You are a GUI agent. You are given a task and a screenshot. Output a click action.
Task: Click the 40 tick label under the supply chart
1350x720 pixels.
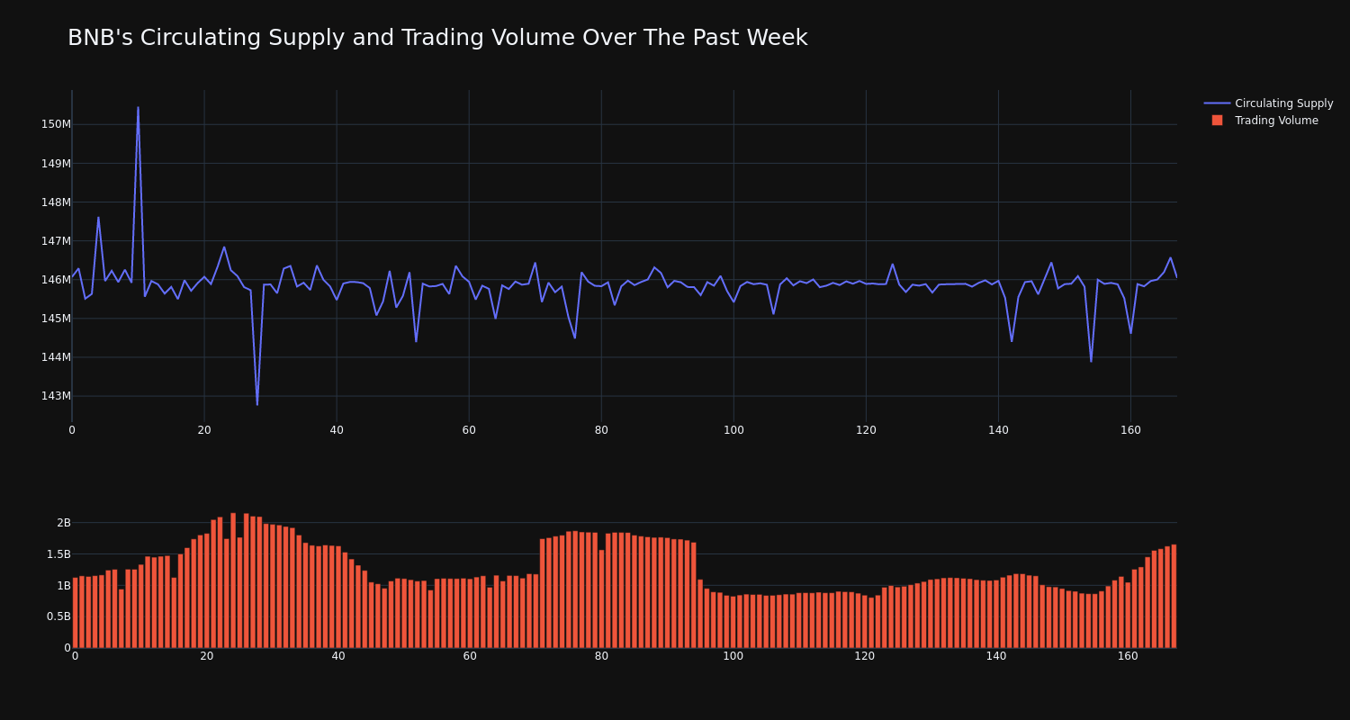click(x=337, y=430)
